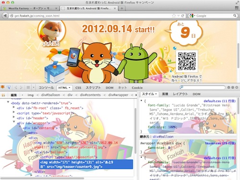Click the plush fox 大人気! picture

pyautogui.click(x=52, y=33)
